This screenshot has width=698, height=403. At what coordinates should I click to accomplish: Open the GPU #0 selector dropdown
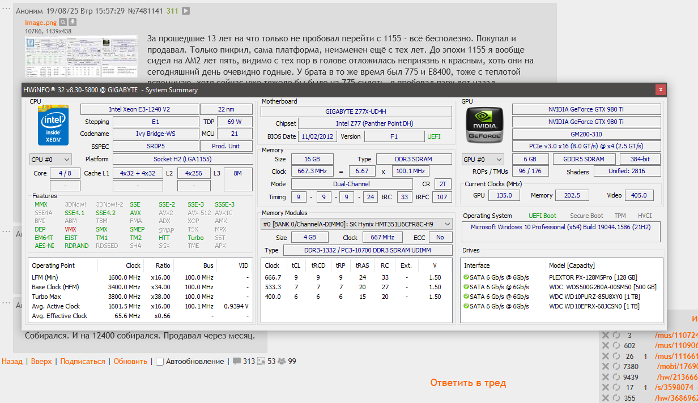pos(483,160)
